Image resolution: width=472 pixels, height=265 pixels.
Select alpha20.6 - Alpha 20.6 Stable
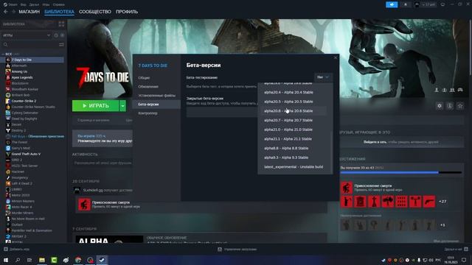tap(288, 111)
